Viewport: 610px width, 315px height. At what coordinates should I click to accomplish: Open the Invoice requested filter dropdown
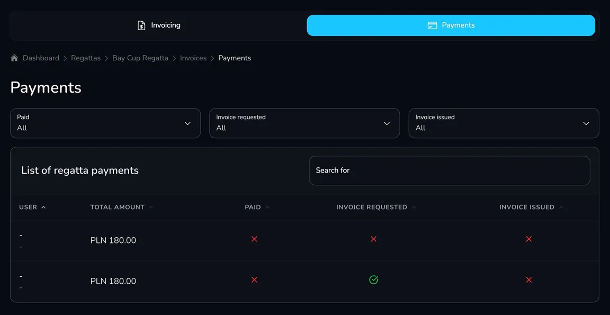pyautogui.click(x=304, y=123)
